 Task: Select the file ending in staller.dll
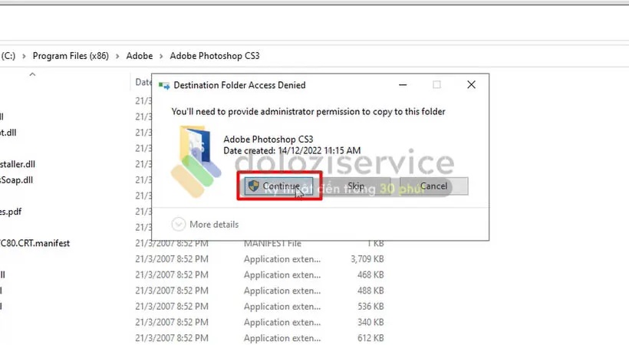(18, 164)
